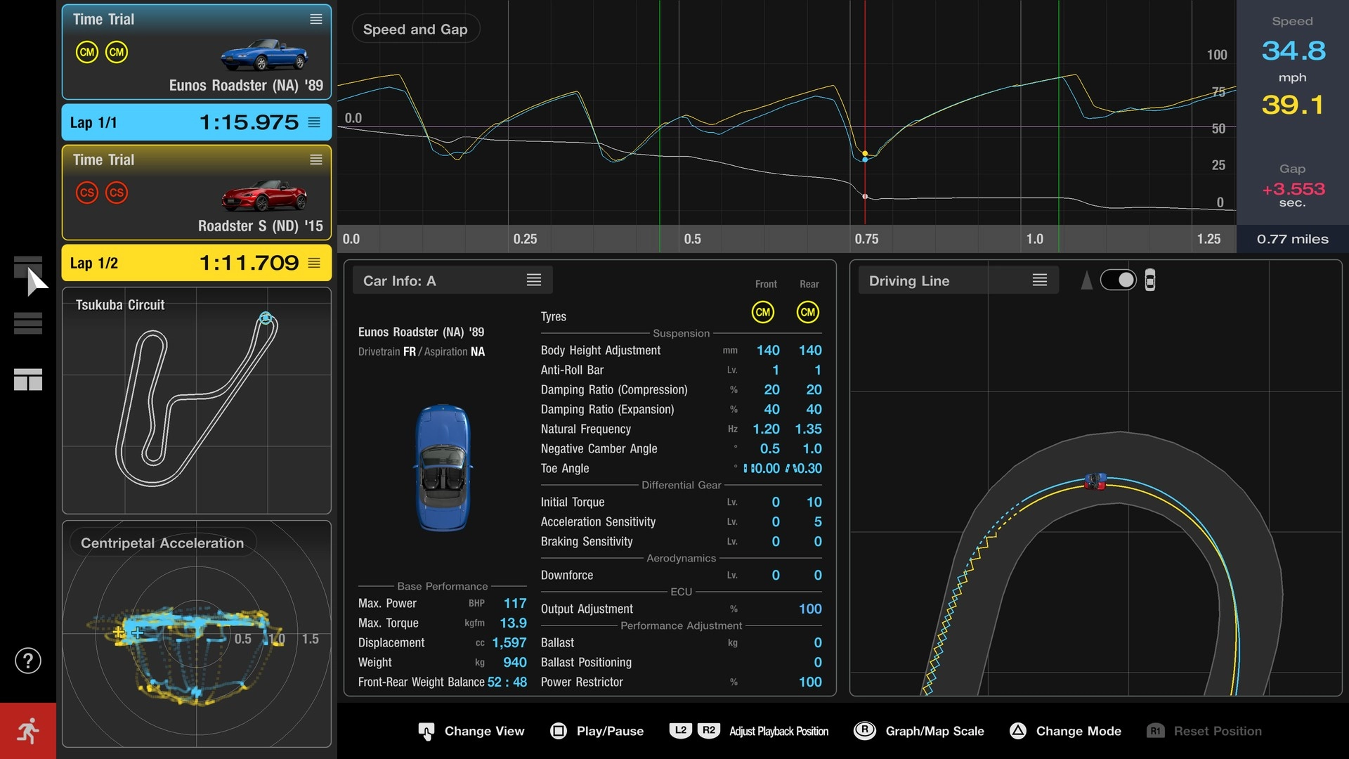Toggle the triangle marker beside Driving Line switch

(x=1088, y=280)
